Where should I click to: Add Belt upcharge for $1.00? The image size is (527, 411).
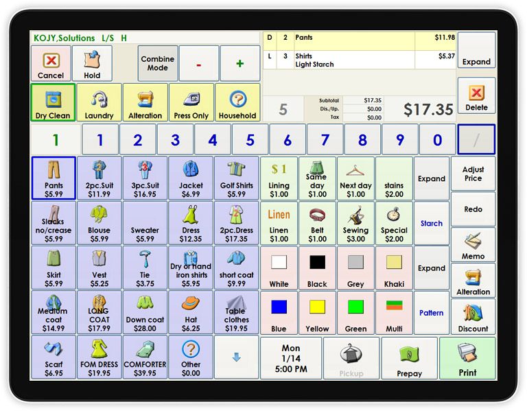click(317, 223)
